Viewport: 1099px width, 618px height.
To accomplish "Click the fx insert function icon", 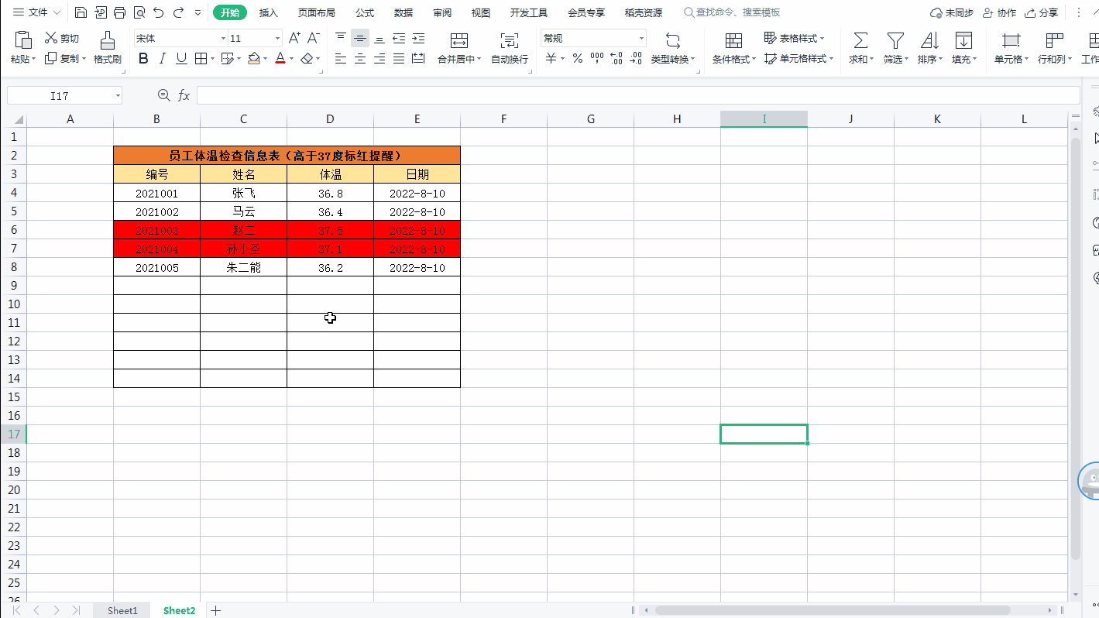I will tap(184, 95).
